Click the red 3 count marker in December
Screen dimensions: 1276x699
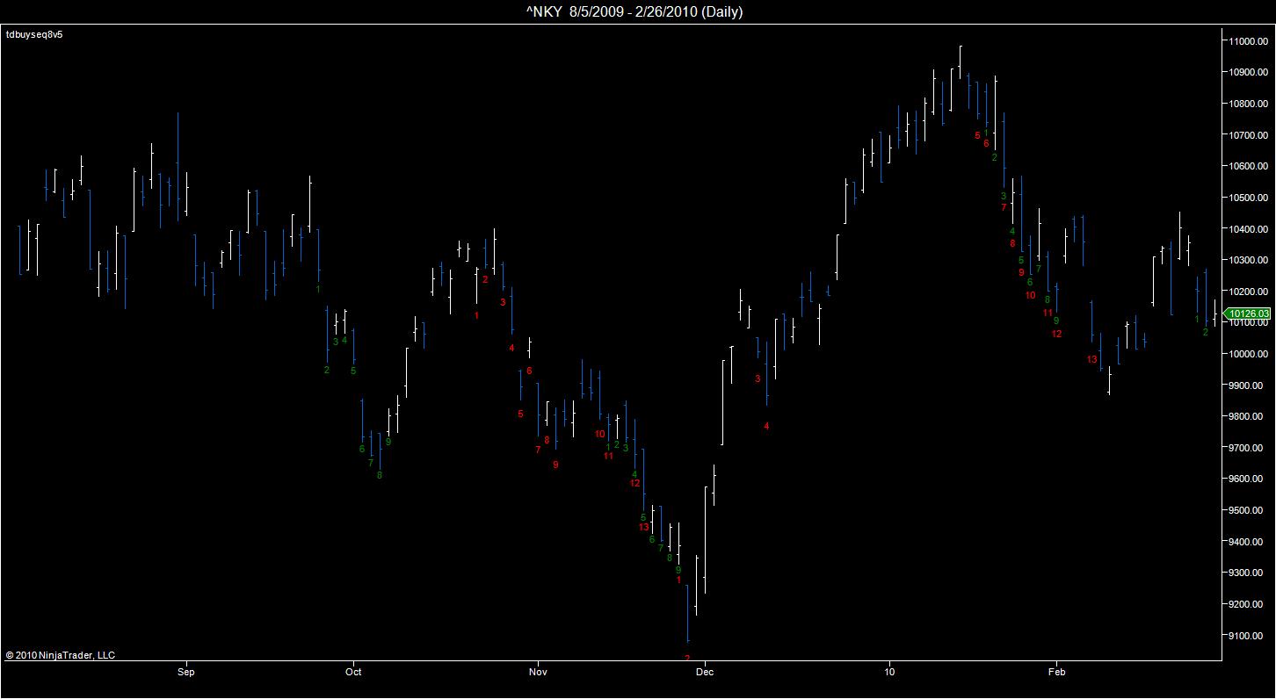click(x=758, y=378)
